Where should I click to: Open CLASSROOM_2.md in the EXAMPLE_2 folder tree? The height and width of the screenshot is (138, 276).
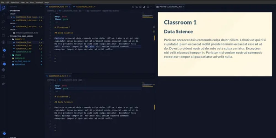click(x=23, y=46)
